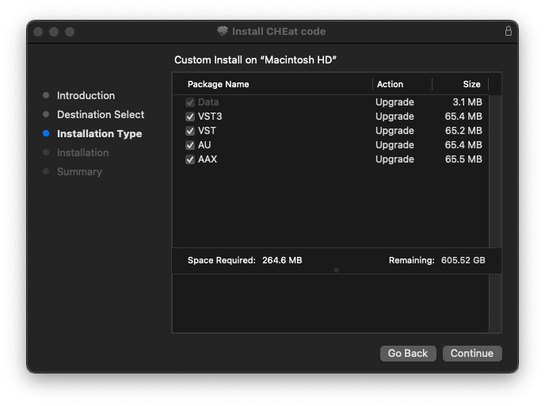Screen dimensions: 545x406
Task: Select the Installation Type step
Action: (99, 133)
